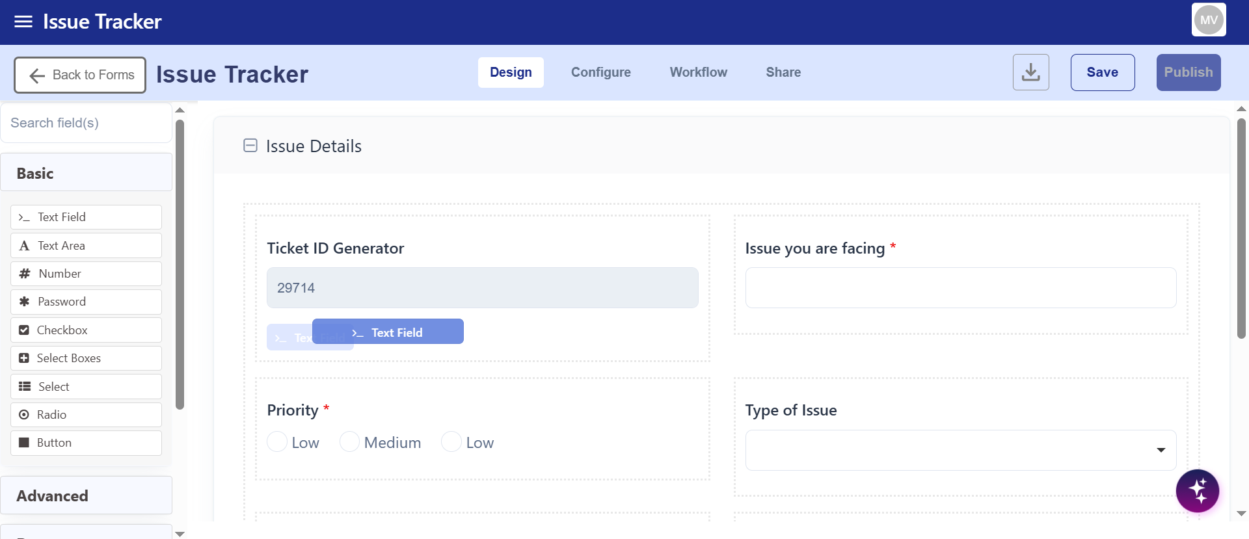Click the Search field(s) input
This screenshot has width=1249, height=539.
[x=86, y=123]
